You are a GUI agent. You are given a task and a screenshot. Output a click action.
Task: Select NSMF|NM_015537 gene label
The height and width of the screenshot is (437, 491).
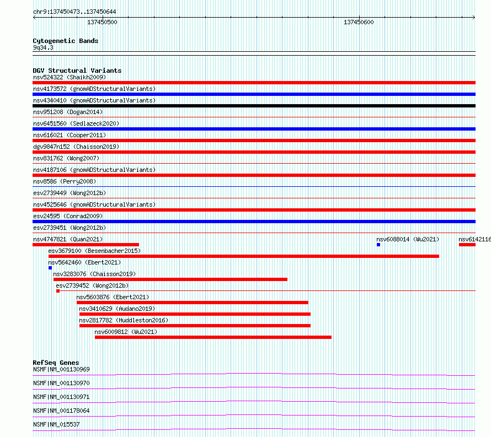click(x=56, y=424)
